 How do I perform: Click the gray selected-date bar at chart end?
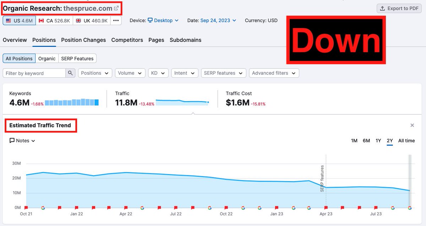tap(410, 181)
